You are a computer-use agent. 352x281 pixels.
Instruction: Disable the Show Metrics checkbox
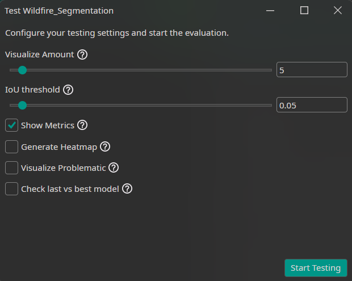[x=11, y=125]
